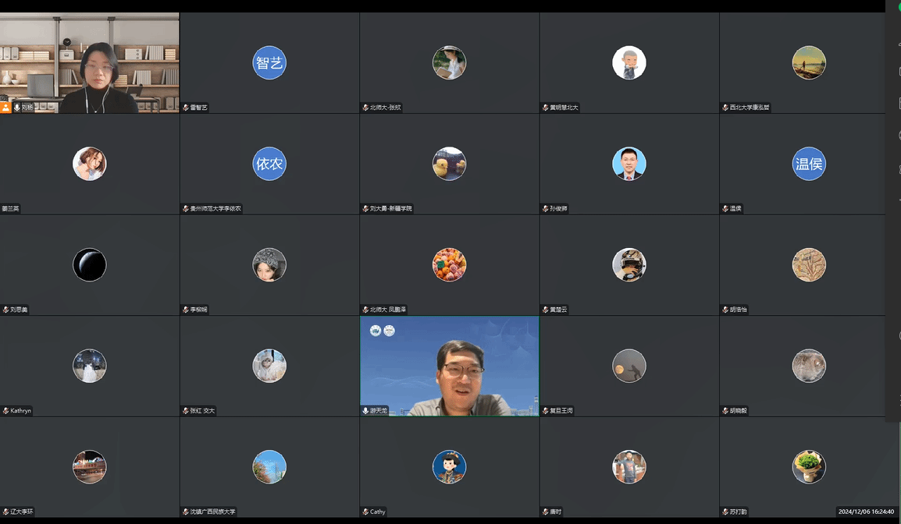Click the muted mic icon beside Kathryn
The height and width of the screenshot is (524, 901).
click(x=5, y=411)
